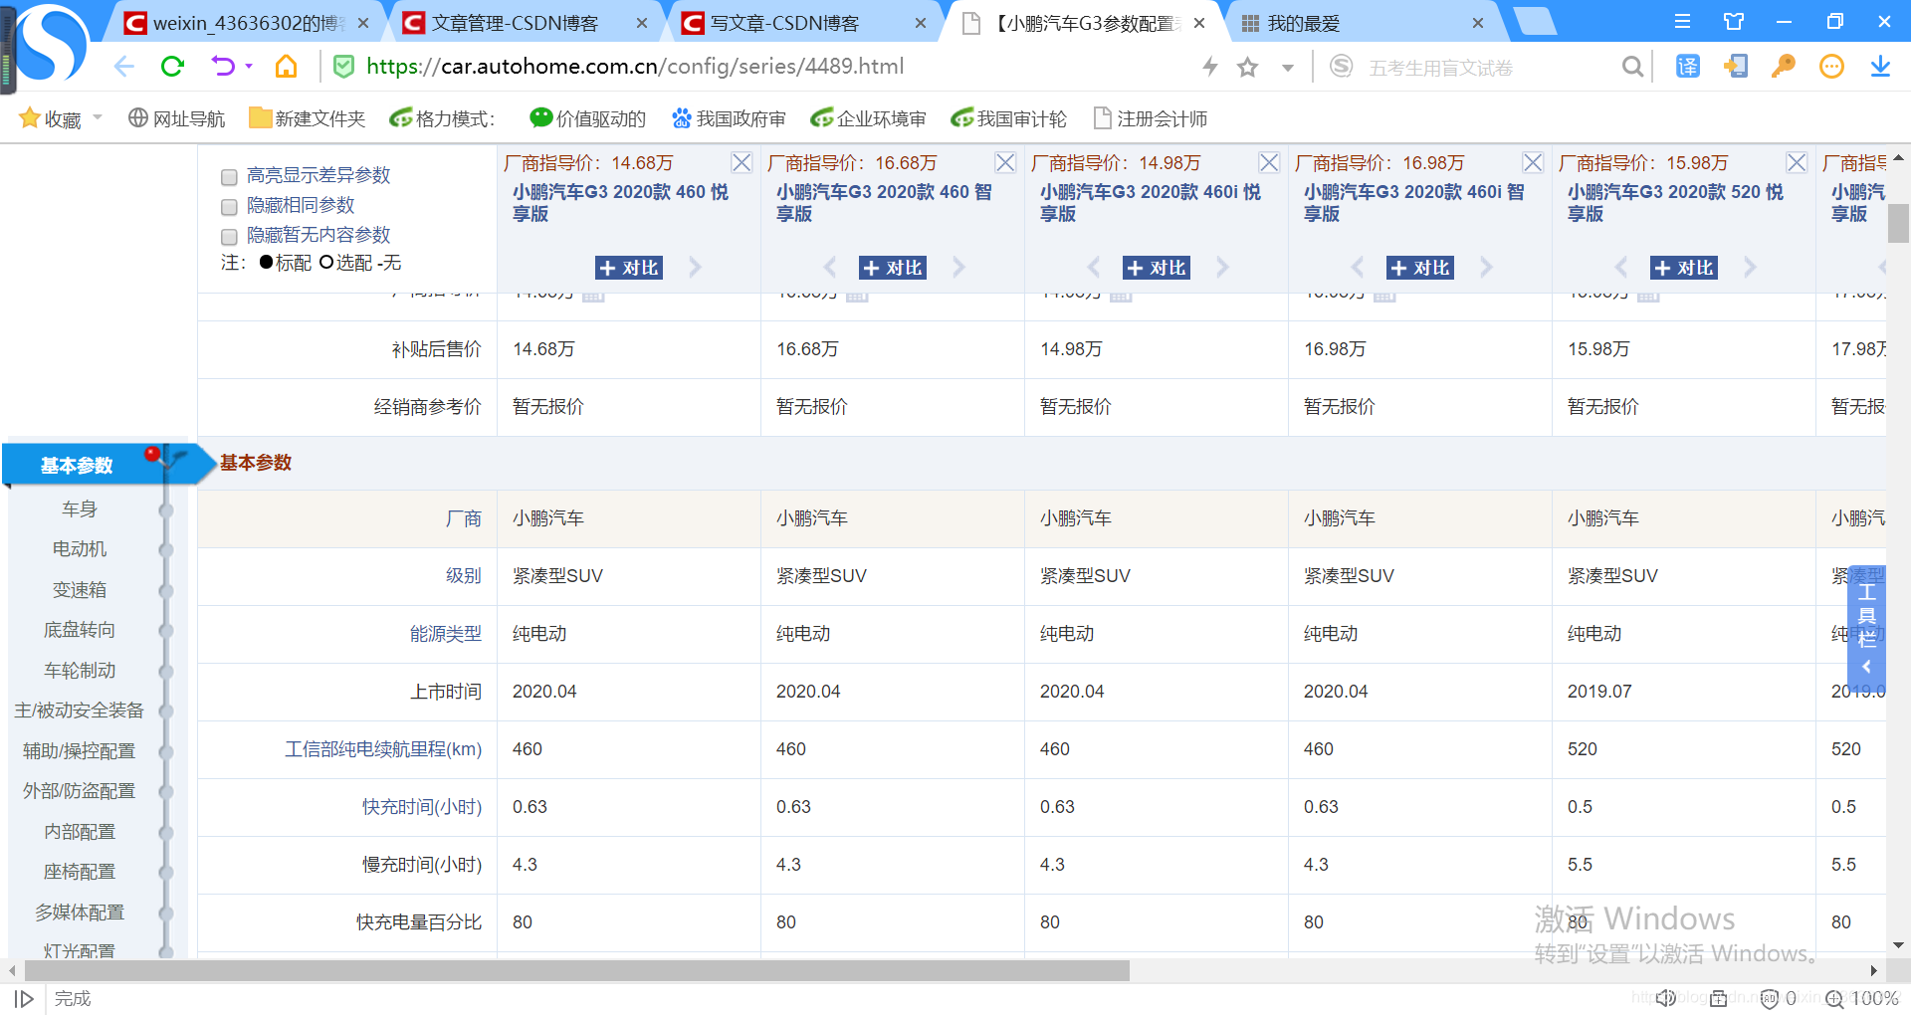Open the translate page icon

click(x=1688, y=67)
